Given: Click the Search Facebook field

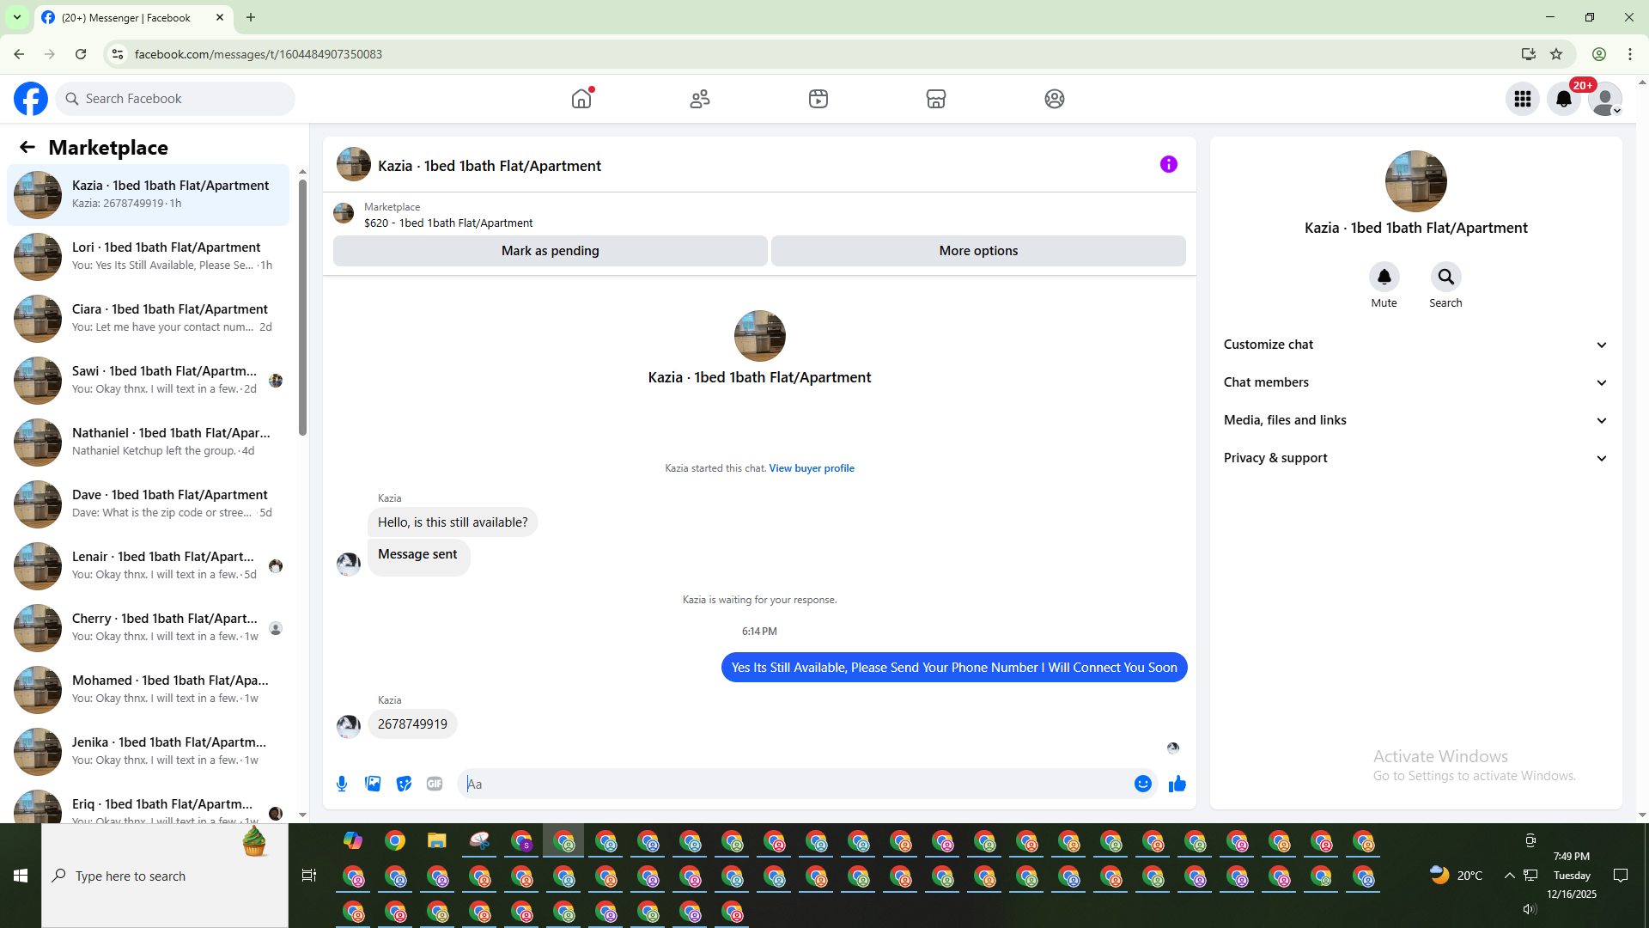Looking at the screenshot, I should click(175, 99).
